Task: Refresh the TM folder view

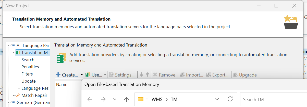Action: click(x=230, y=99)
